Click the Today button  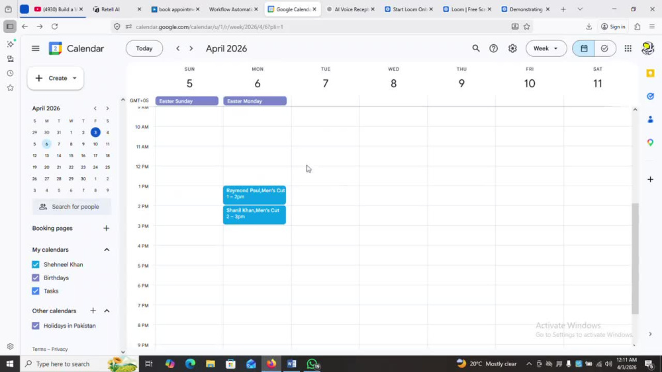click(x=144, y=48)
